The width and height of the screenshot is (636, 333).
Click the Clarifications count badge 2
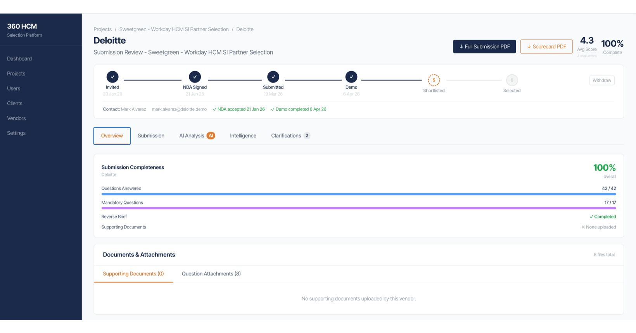pos(307,136)
